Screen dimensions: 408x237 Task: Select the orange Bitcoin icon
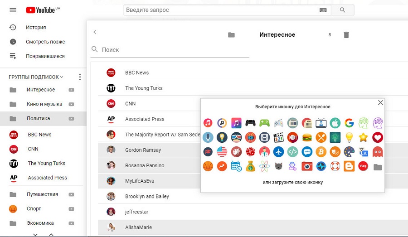321,152
